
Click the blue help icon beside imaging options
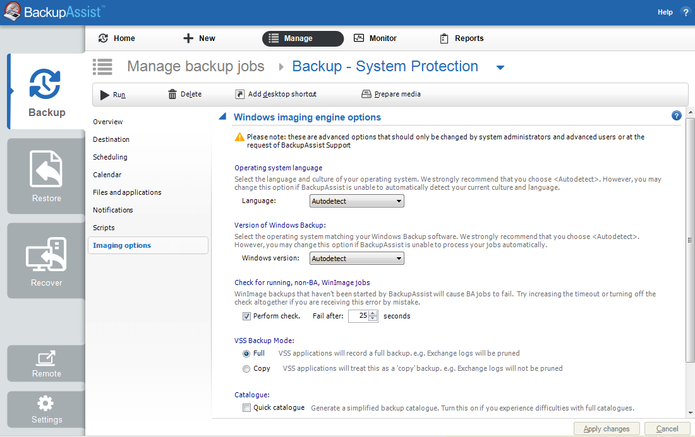[x=677, y=116]
